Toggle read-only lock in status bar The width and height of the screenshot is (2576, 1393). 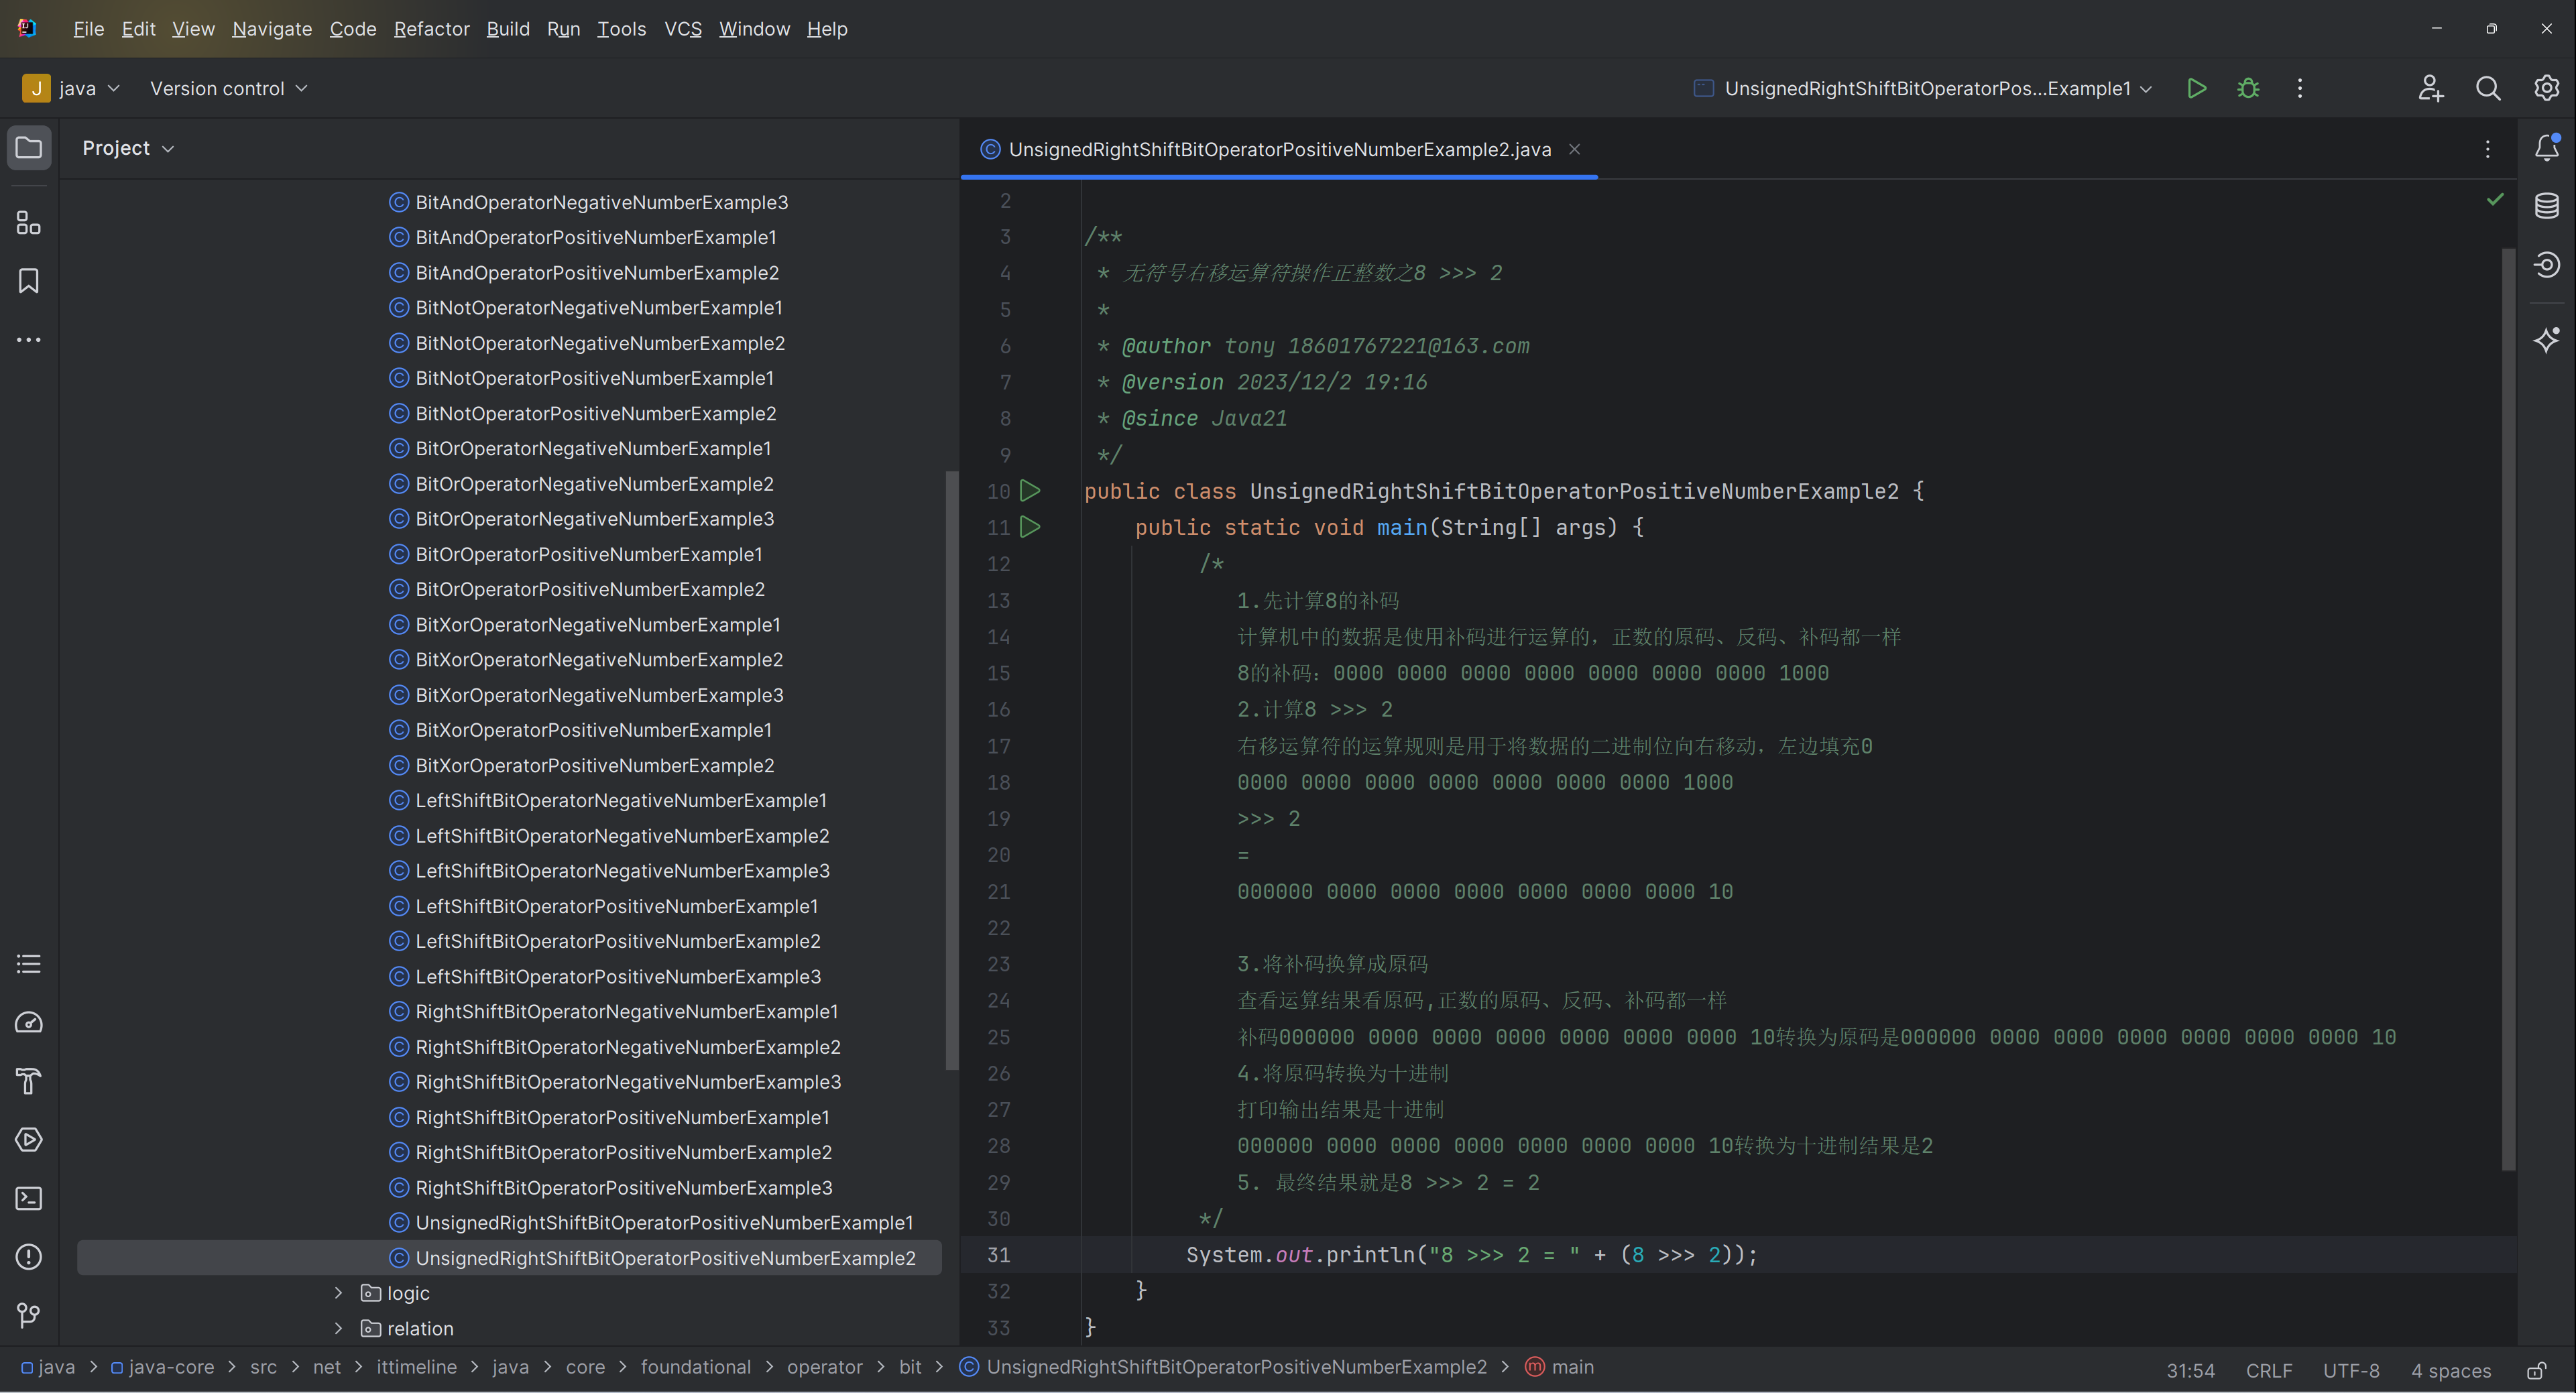pyautogui.click(x=2537, y=1370)
